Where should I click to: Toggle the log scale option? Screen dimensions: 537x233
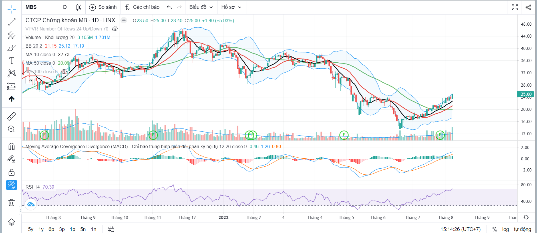click(x=506, y=229)
